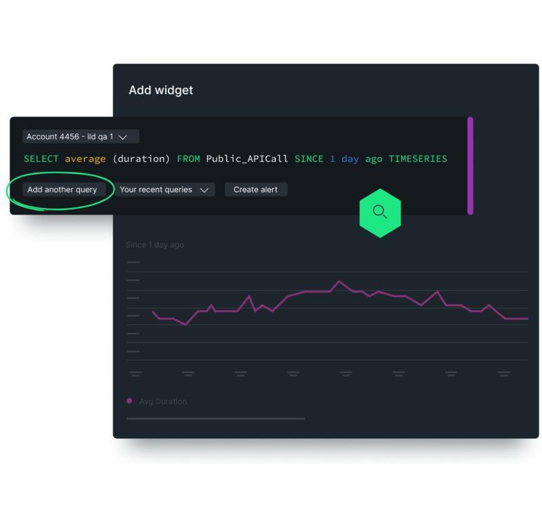This screenshot has width=542, height=520.
Task: Select the peak of the pink timeseries line
Action: click(340, 281)
